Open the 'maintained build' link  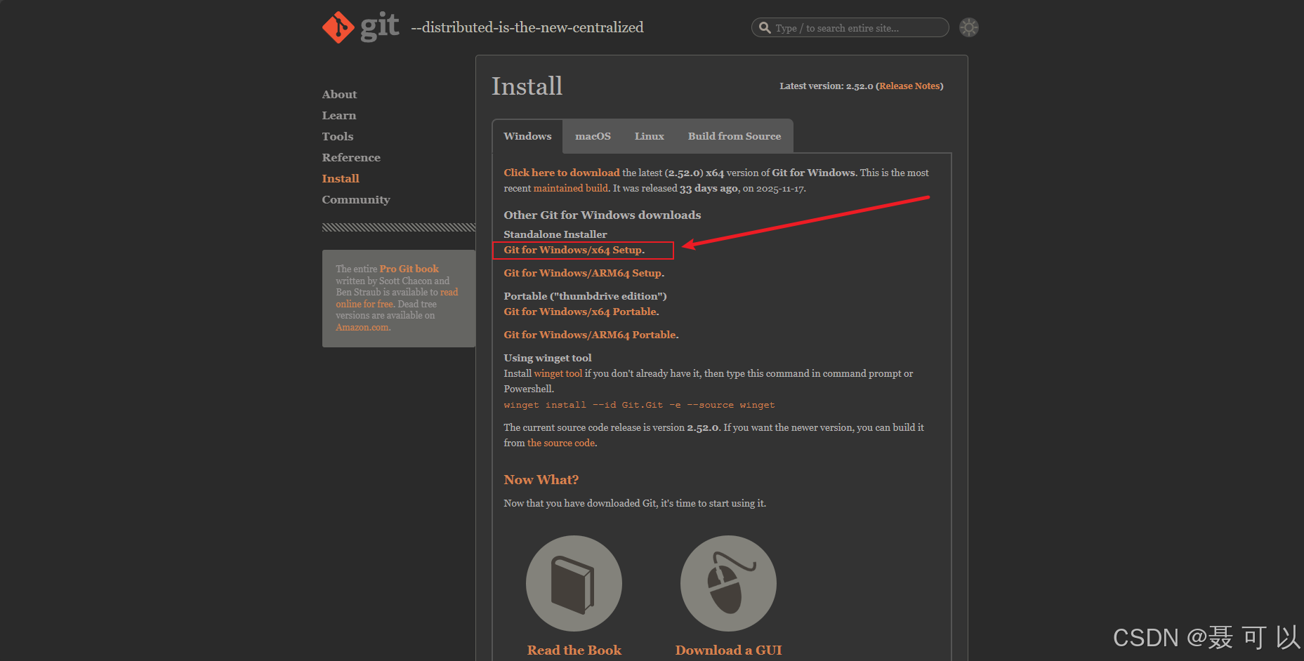(x=571, y=188)
